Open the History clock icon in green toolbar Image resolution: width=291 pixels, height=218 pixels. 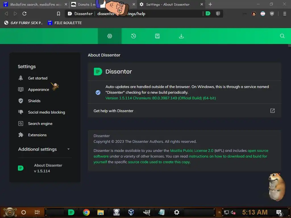(x=134, y=36)
